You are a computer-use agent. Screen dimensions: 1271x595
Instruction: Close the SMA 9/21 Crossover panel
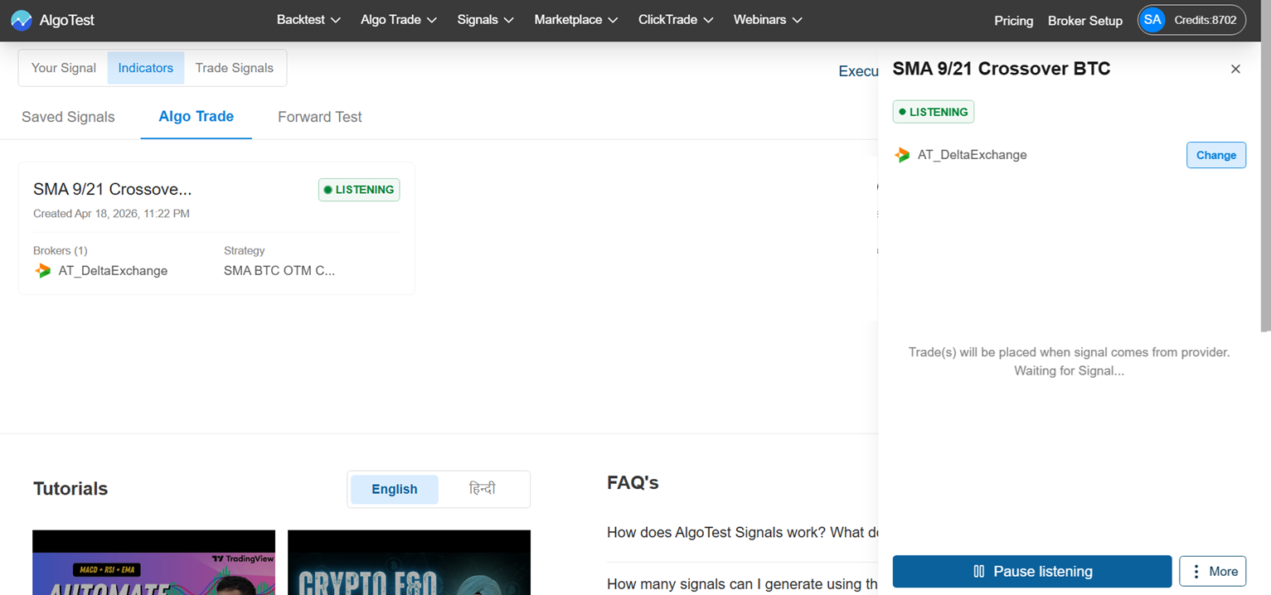(x=1235, y=69)
